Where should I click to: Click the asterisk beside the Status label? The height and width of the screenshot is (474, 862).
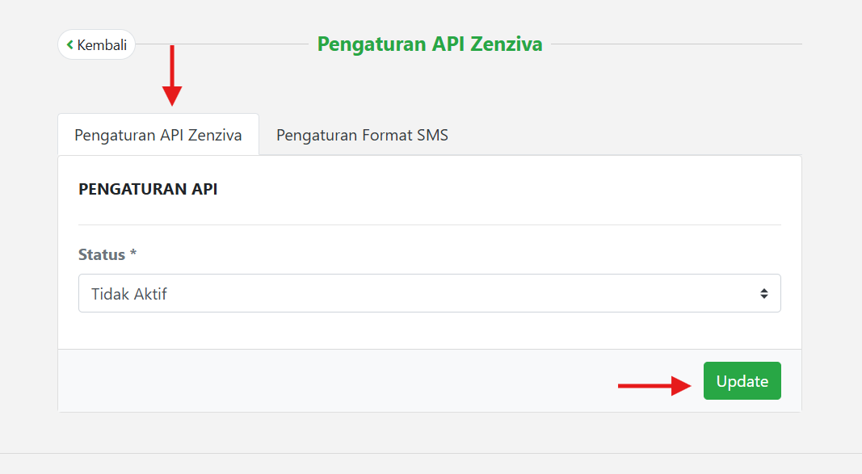[133, 254]
